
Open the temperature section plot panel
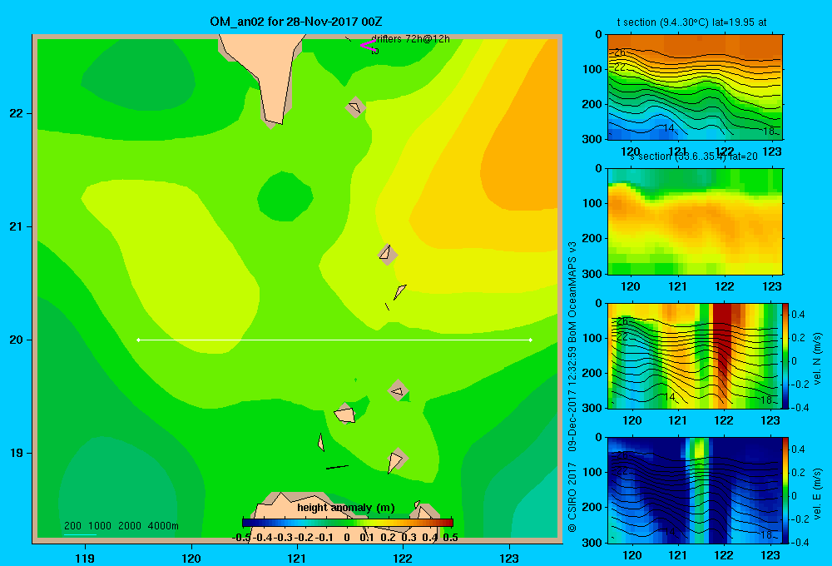coord(695,87)
